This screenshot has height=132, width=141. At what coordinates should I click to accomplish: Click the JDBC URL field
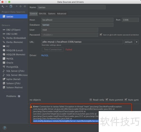[x=82, y=42]
